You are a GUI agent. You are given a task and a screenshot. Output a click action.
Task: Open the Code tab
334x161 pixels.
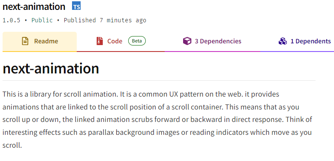tap(120, 42)
